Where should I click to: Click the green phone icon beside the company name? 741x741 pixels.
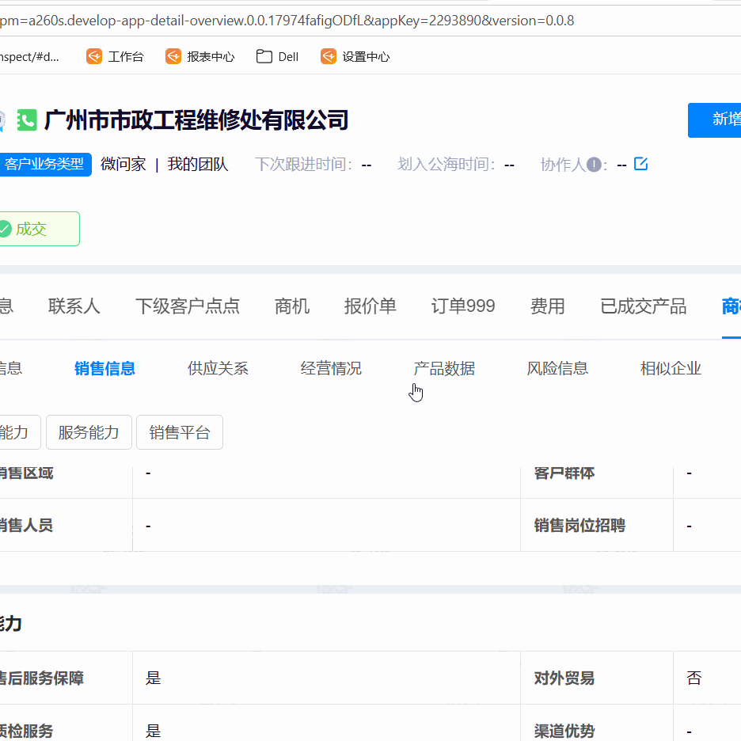(x=27, y=120)
